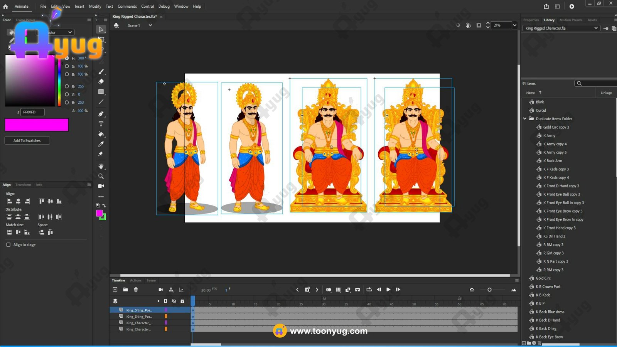This screenshot has width=617, height=347.
Task: Open the stage zoom percentage dropdown
Action: (514, 25)
